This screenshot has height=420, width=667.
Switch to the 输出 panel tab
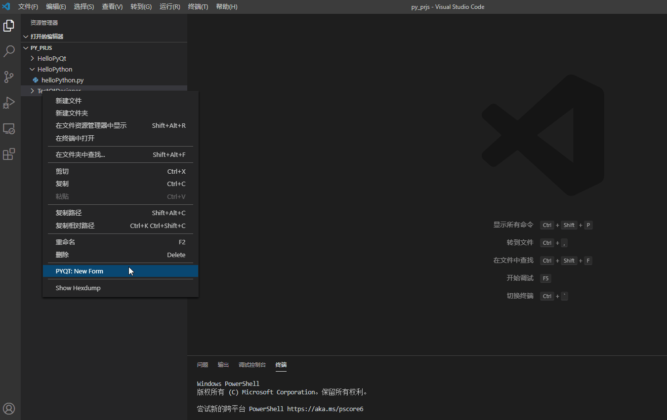(223, 365)
